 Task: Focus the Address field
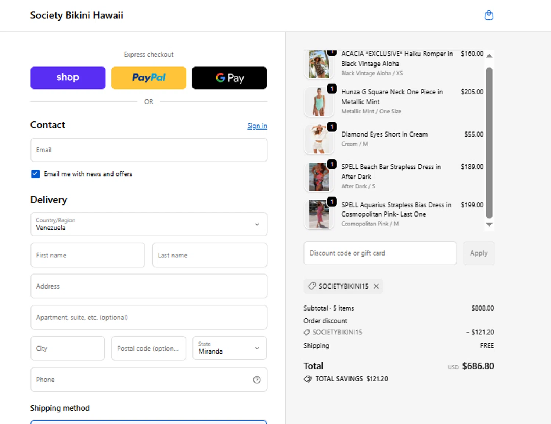point(149,286)
